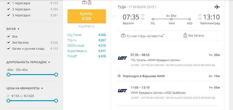The height and width of the screenshot is (110, 233).
Task: Buy ticket for €226 via KupiBilet
Action: (x=87, y=16)
